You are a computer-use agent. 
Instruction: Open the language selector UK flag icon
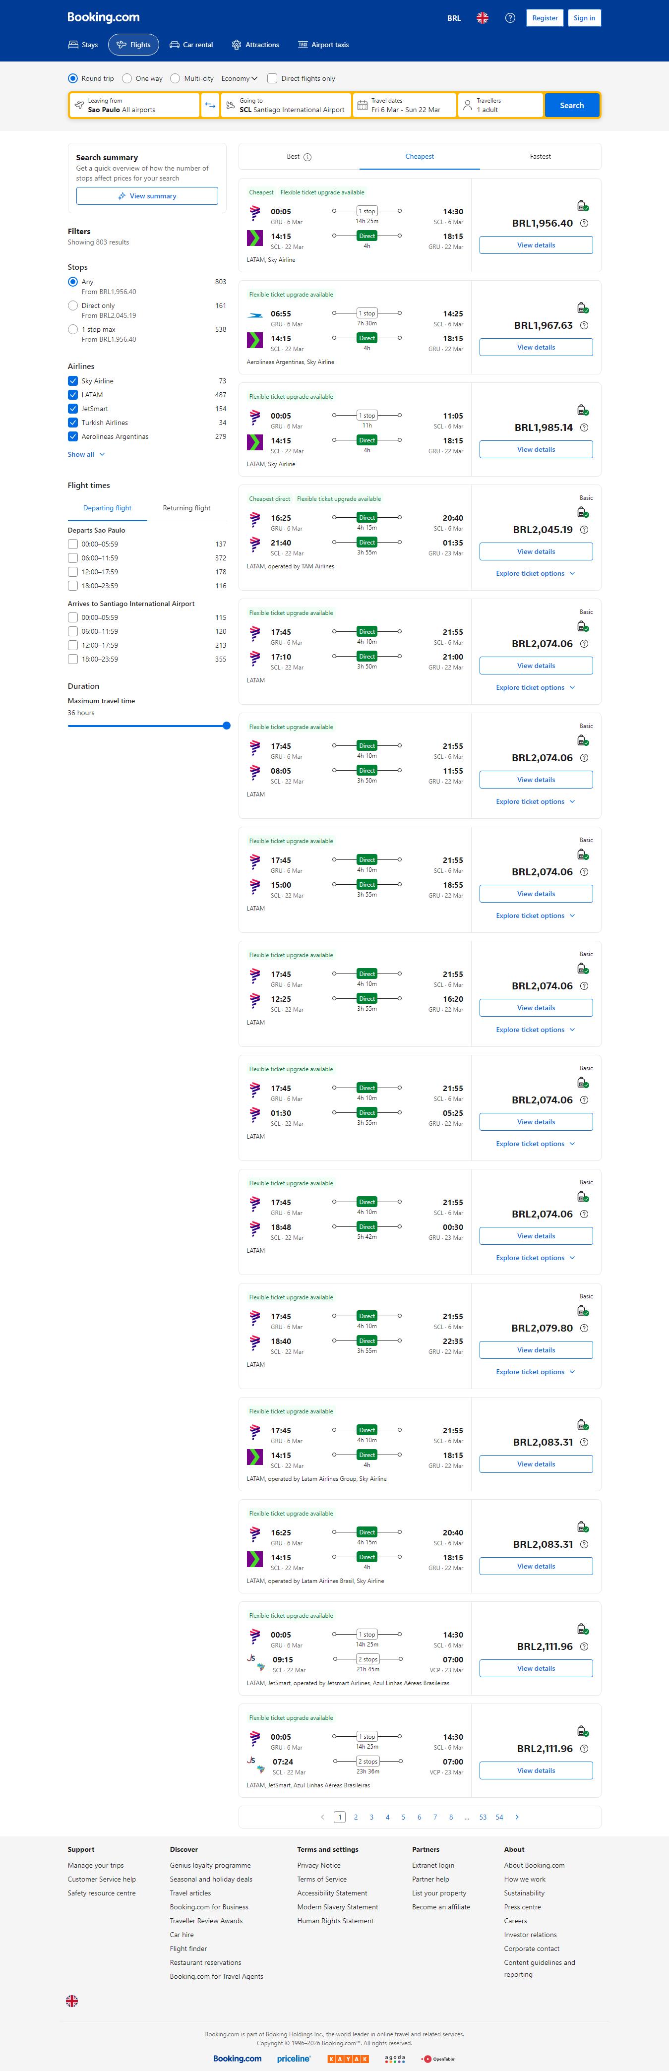[x=483, y=18]
